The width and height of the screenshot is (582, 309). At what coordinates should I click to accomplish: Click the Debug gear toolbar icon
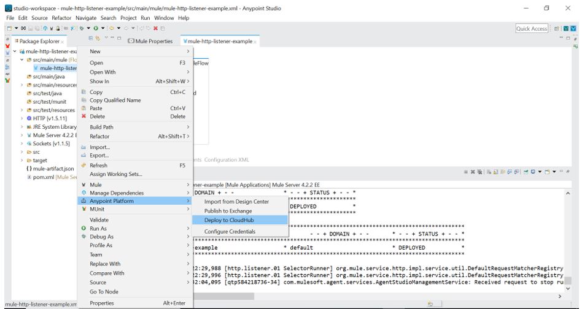pos(82,28)
